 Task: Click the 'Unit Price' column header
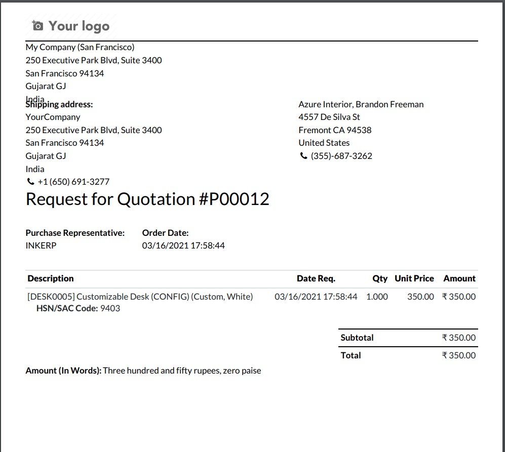tap(414, 278)
